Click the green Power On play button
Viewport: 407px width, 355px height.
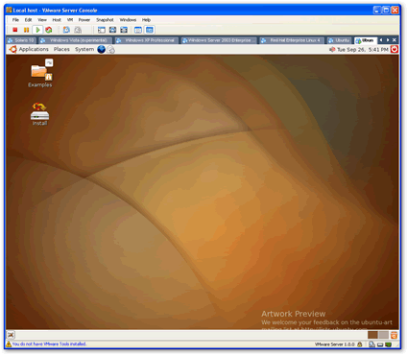[37, 30]
